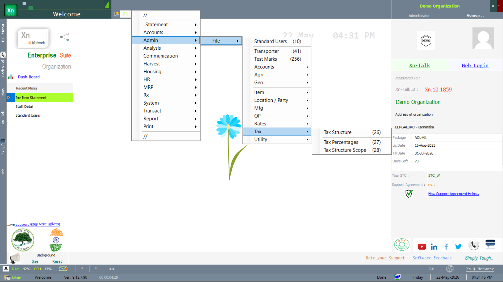
Task: Click the phone call icon
Action: [474, 245]
